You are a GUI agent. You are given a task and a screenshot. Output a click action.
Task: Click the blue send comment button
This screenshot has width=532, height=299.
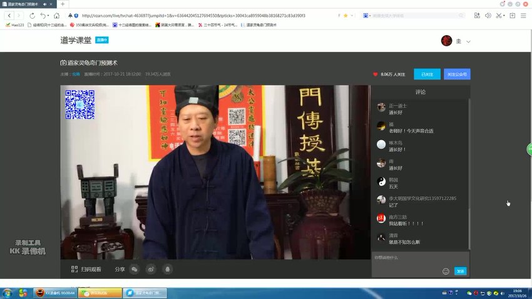point(461,271)
